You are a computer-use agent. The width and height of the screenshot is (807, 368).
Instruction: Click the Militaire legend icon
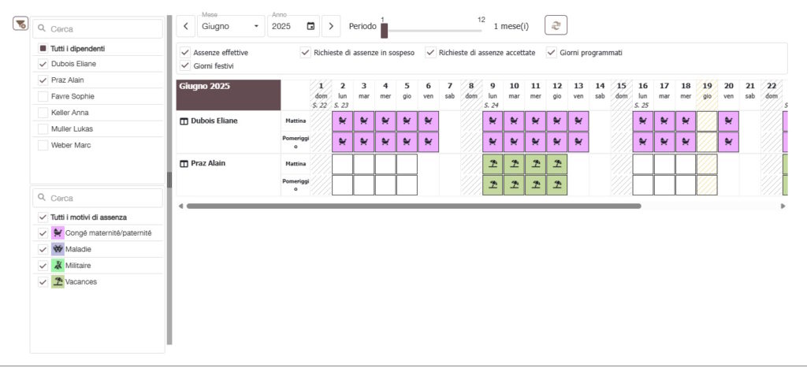(58, 266)
